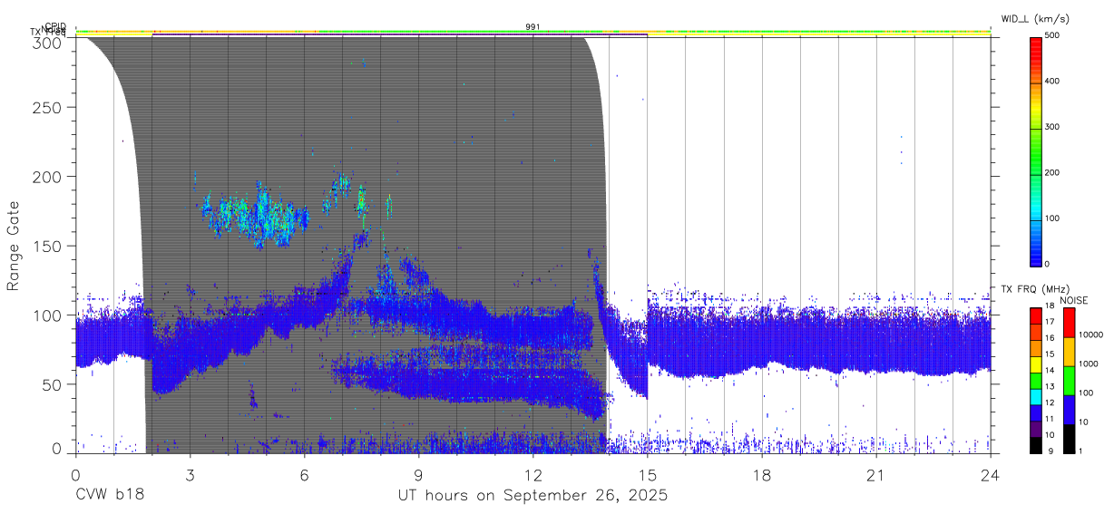
Task: Click the orange-red 16–17 MHz TX FRQ segment
Action: tap(1036, 331)
